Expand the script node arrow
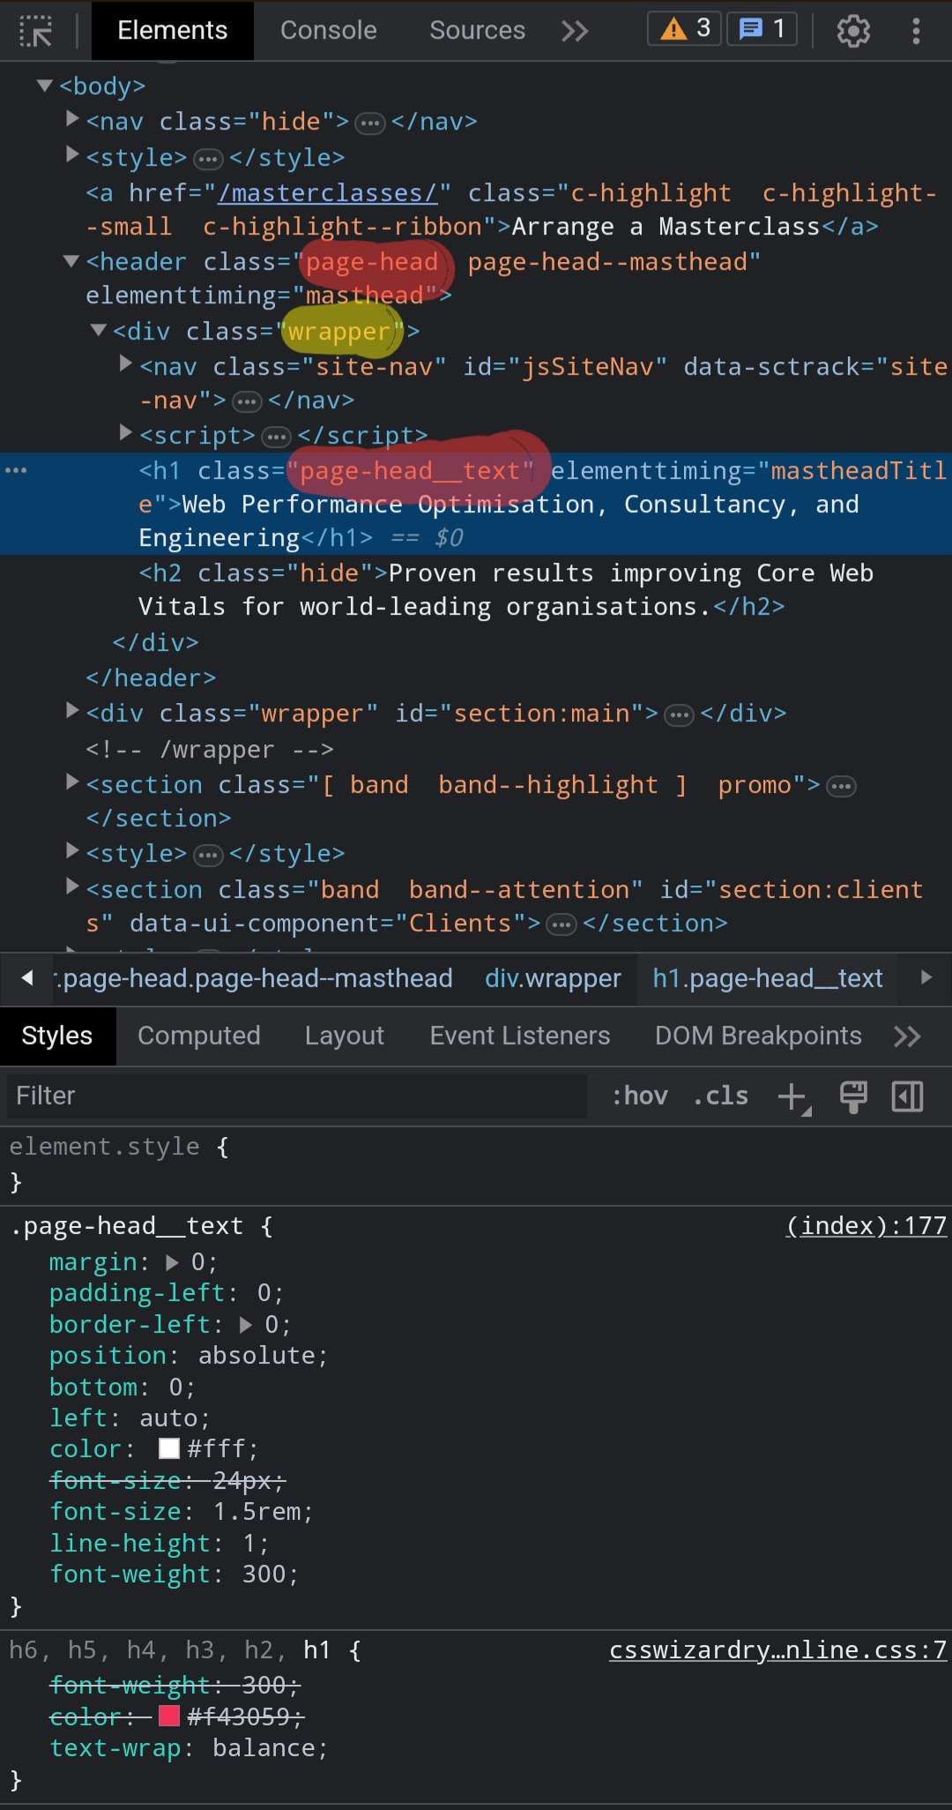 click(125, 432)
